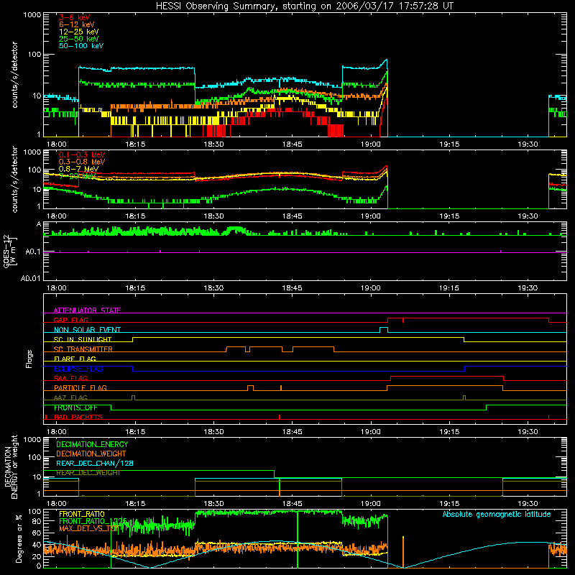Screen dimensions: 575x575
Task: Select the FRONTS_OFF flag label
Action: pos(75,408)
